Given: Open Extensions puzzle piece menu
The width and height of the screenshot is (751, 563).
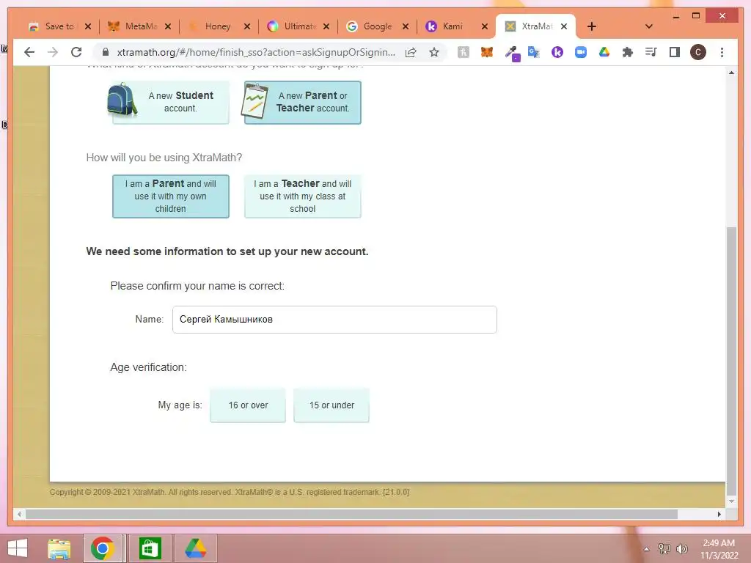Looking at the screenshot, I should click(628, 52).
